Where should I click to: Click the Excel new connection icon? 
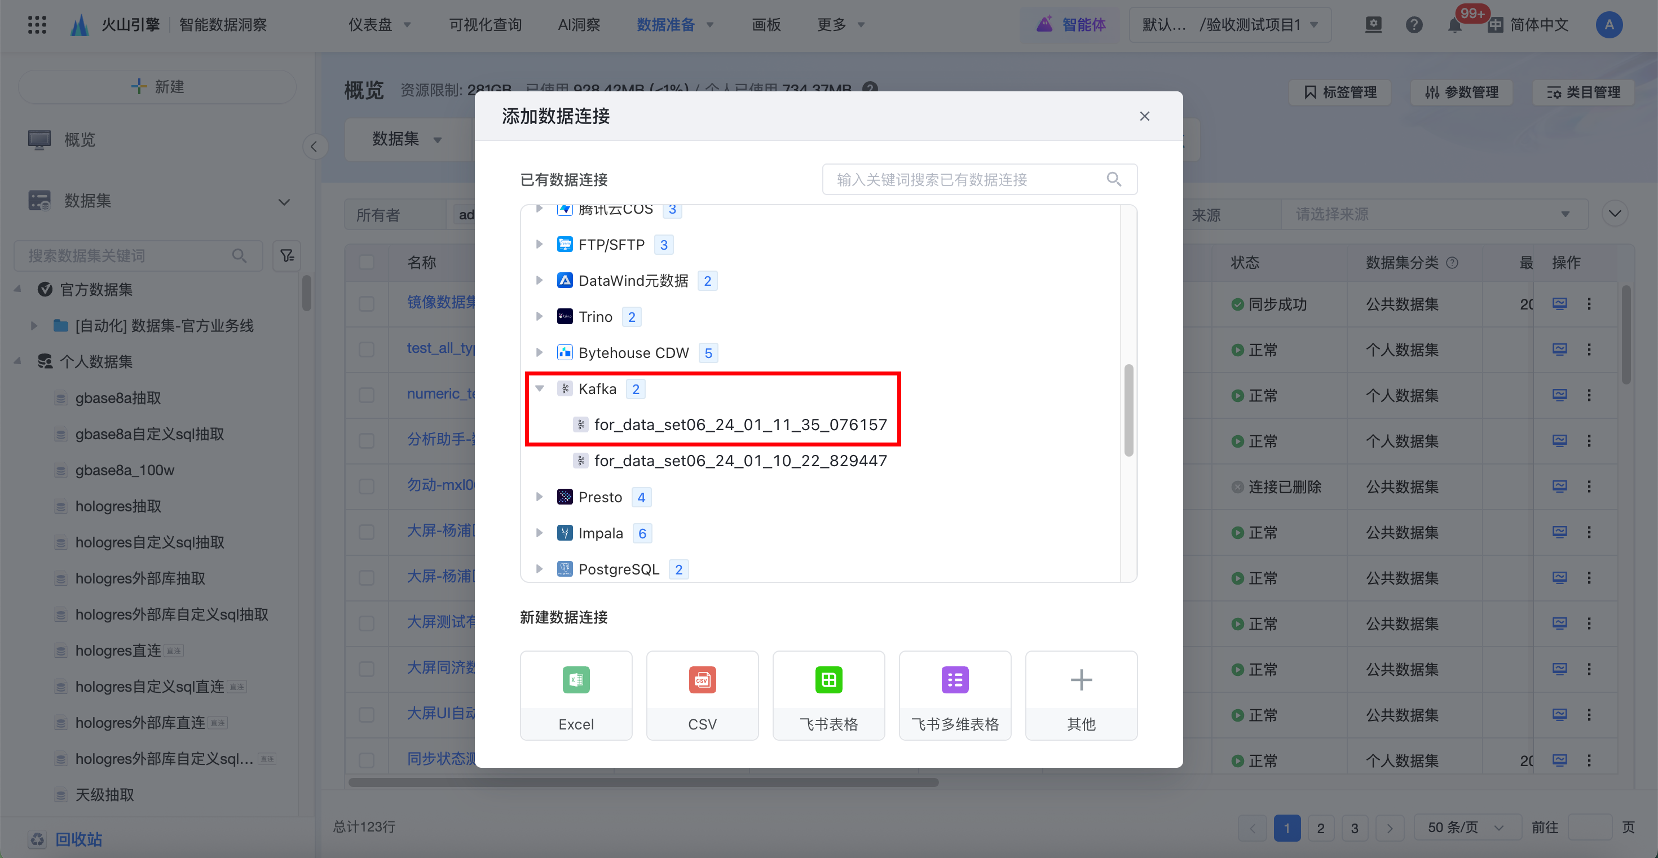575,680
